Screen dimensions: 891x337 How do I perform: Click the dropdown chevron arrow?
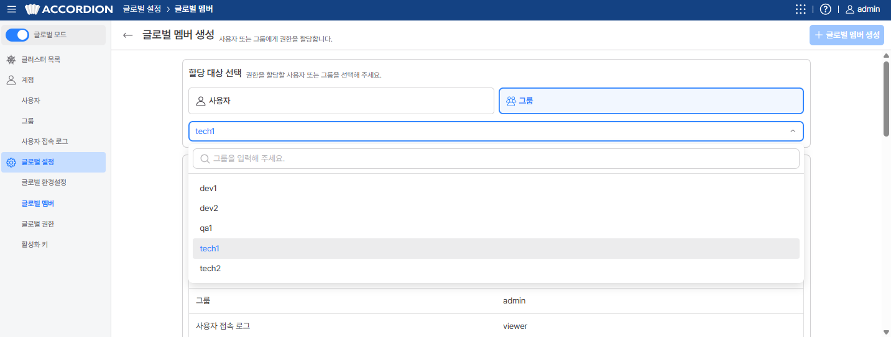(x=792, y=131)
